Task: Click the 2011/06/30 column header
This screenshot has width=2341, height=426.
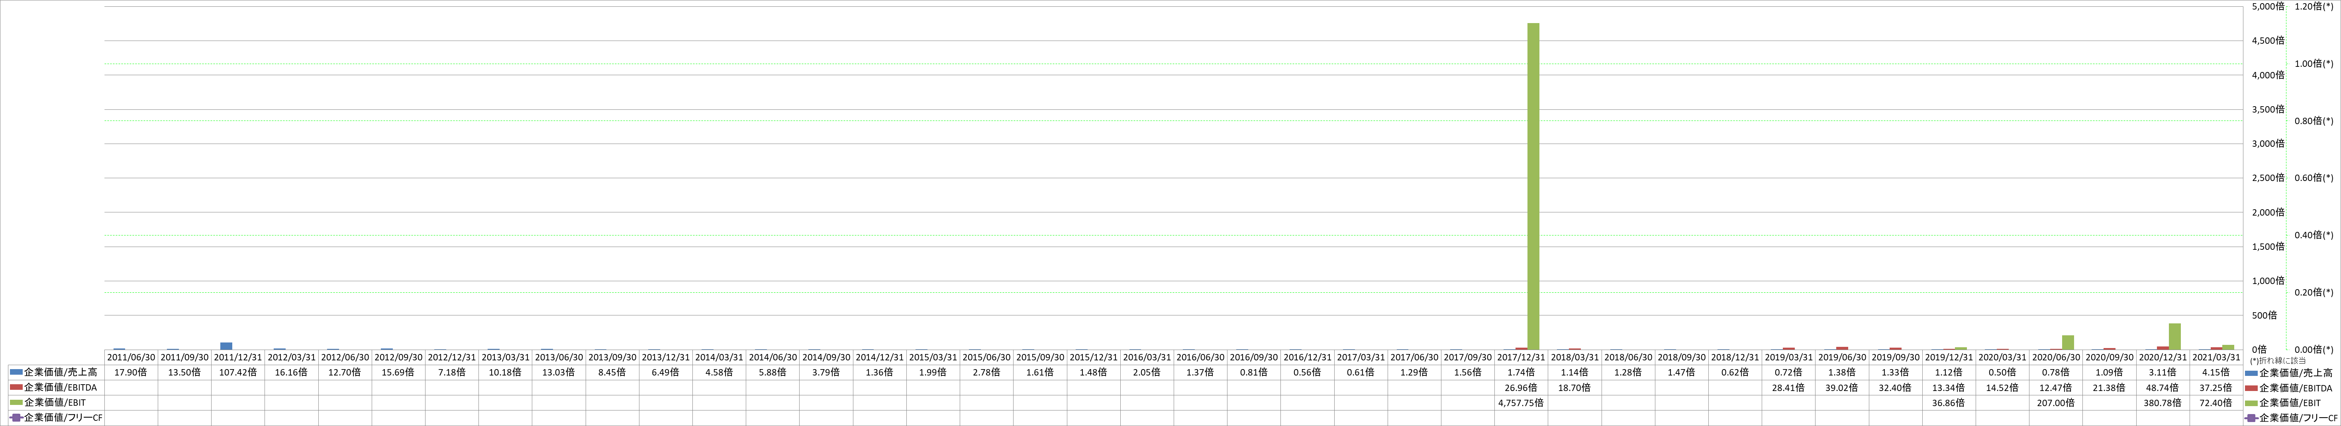Action: [x=131, y=357]
